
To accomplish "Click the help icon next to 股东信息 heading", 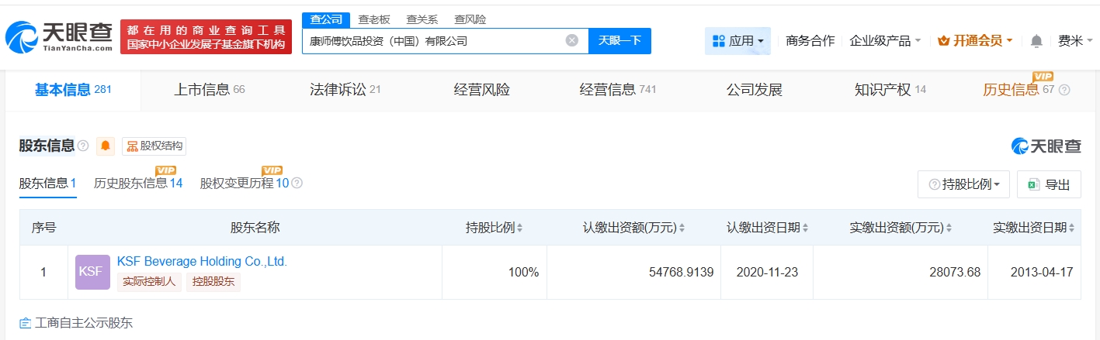I will tap(83, 146).
